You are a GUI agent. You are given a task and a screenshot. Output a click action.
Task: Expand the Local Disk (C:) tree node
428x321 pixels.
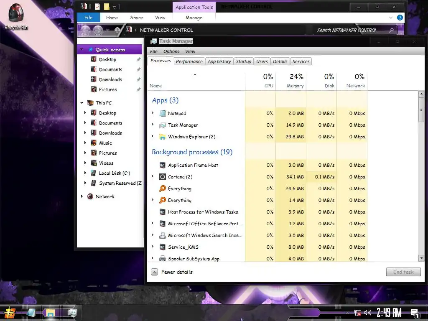coord(85,173)
